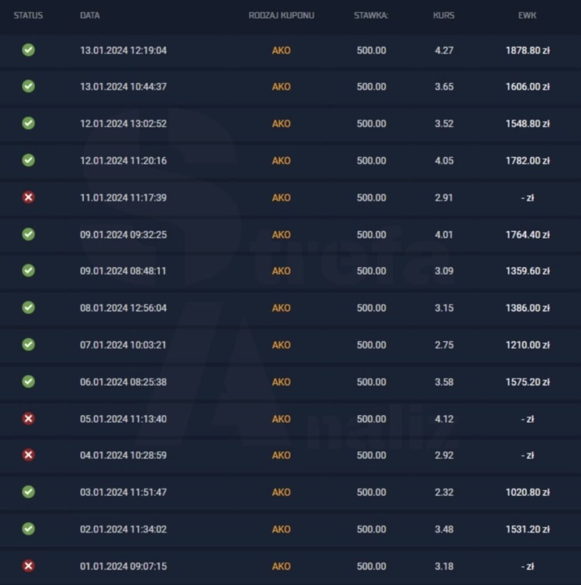The image size is (581, 585).
Task: Click red X icon for 11.01.2024 coupon
Action: (28, 198)
